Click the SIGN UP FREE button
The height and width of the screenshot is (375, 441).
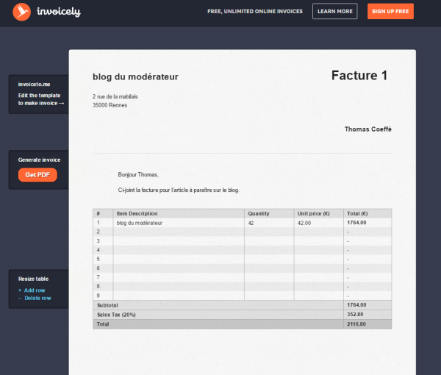click(x=390, y=11)
